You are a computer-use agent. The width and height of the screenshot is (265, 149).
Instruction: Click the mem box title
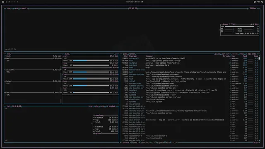tap(9, 54)
